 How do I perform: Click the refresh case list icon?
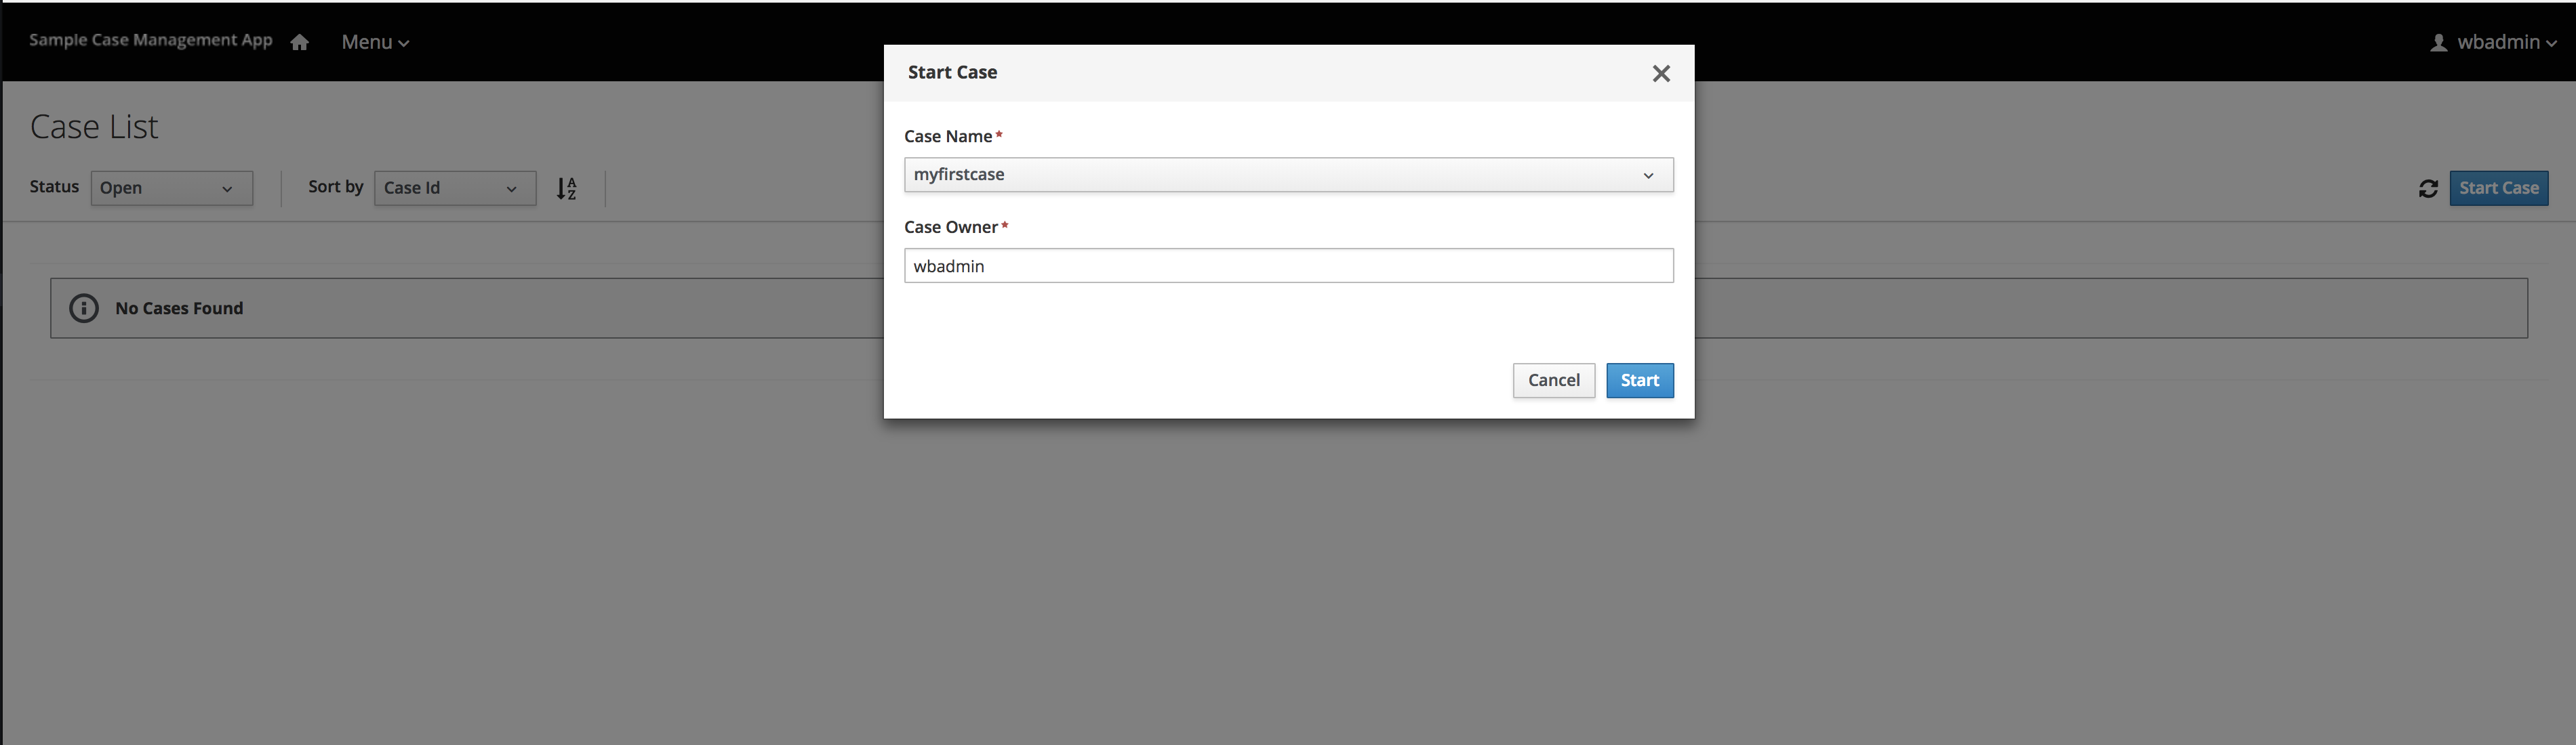(2428, 188)
